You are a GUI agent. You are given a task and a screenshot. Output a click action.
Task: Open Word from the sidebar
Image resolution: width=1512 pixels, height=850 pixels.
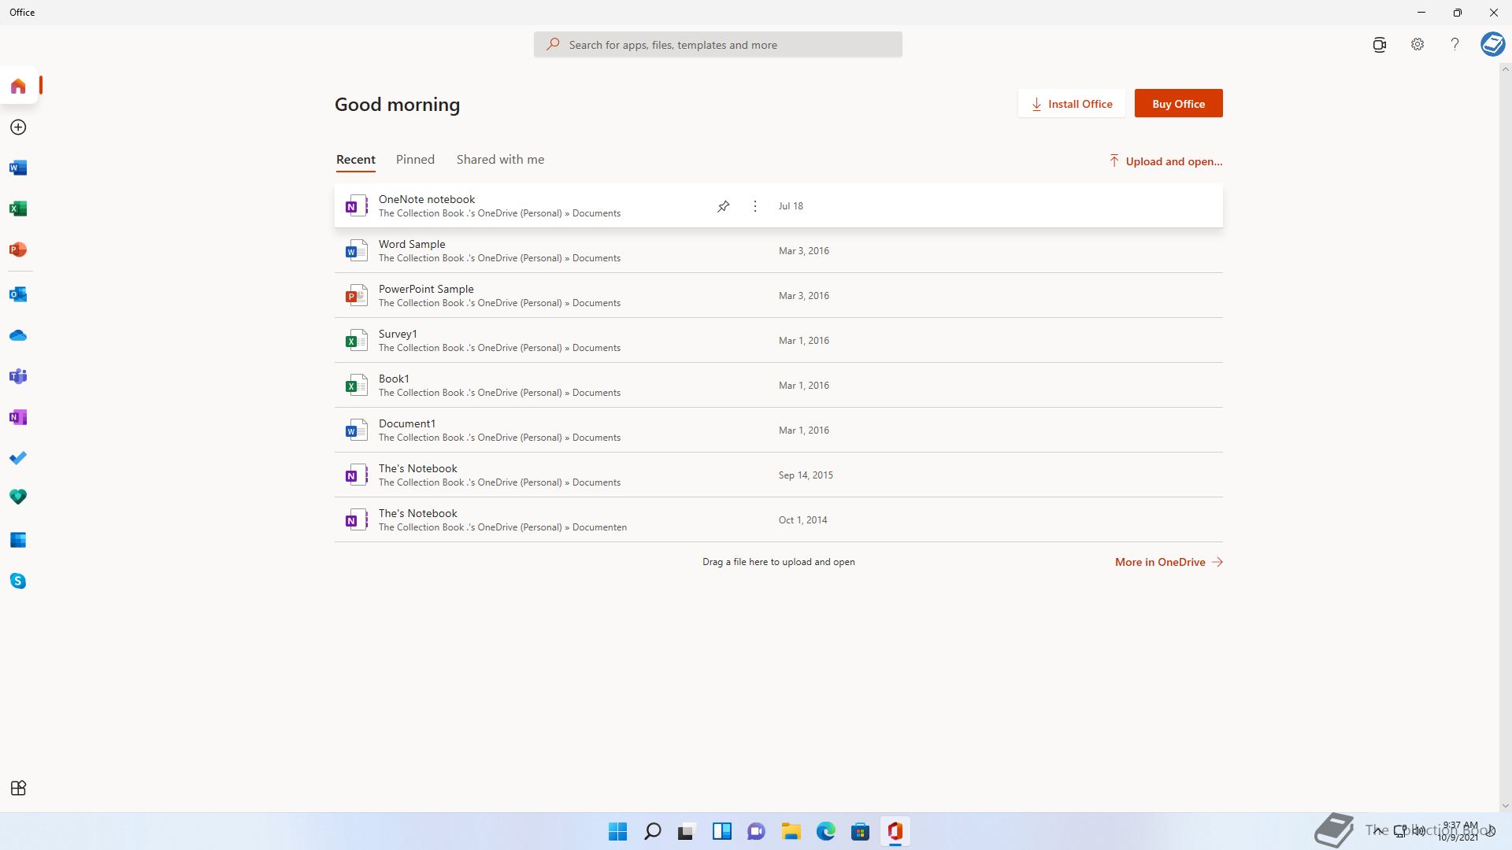[18, 168]
